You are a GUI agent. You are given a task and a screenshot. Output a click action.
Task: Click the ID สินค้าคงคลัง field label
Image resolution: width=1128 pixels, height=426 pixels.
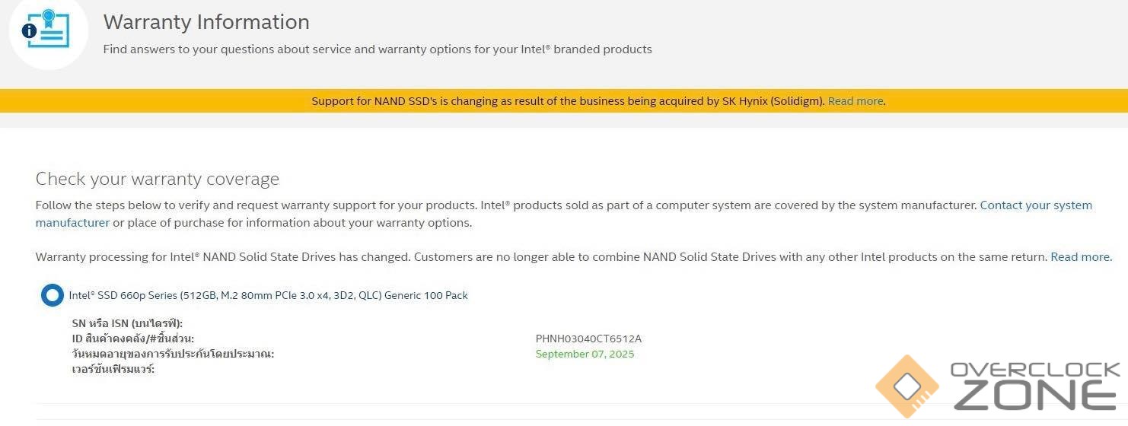132,339
